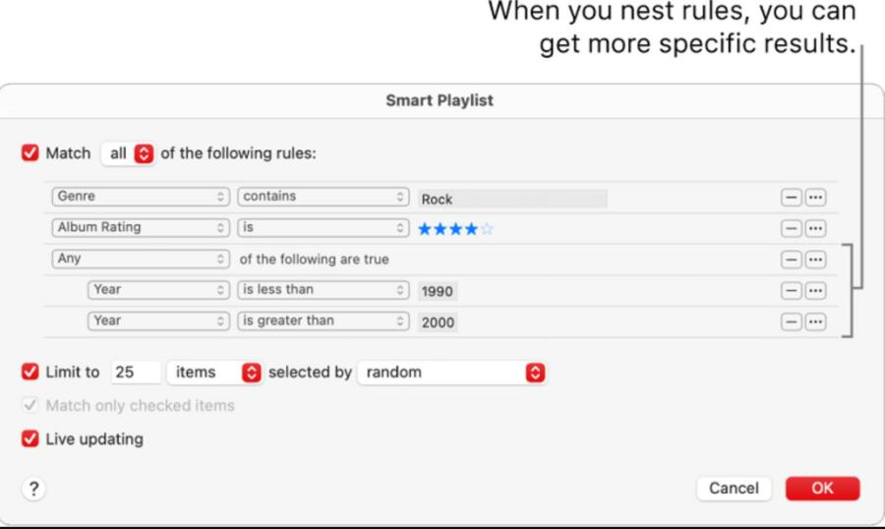Uncheck the Limit to checkbox
The height and width of the screenshot is (529, 885).
(29, 372)
